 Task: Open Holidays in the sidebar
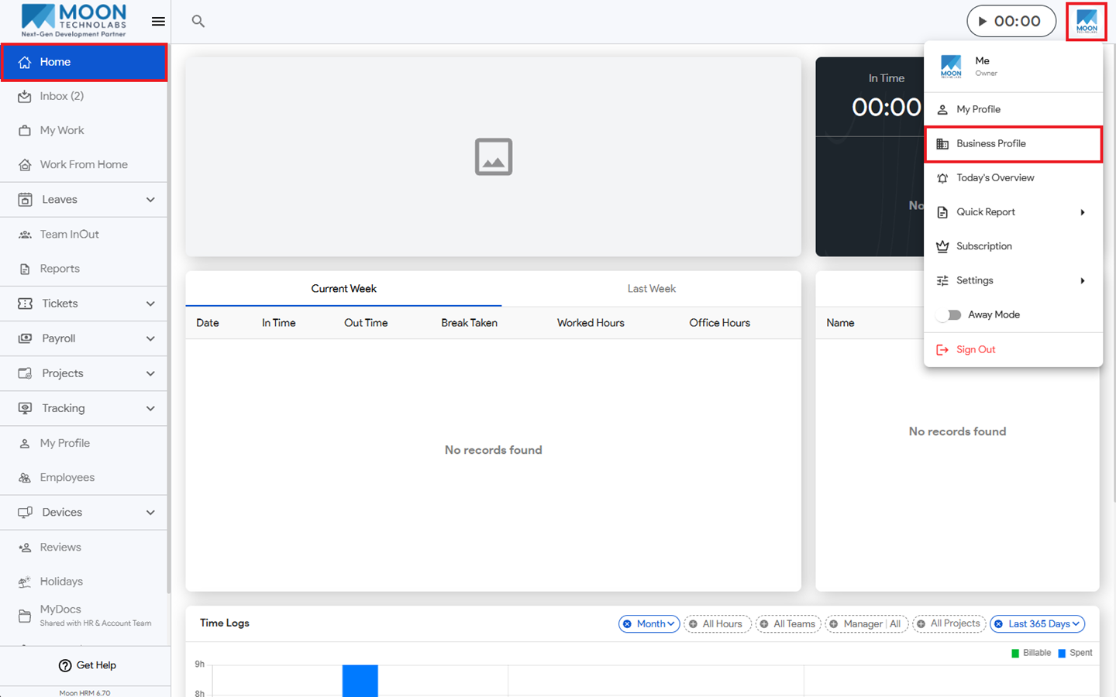click(x=84, y=582)
